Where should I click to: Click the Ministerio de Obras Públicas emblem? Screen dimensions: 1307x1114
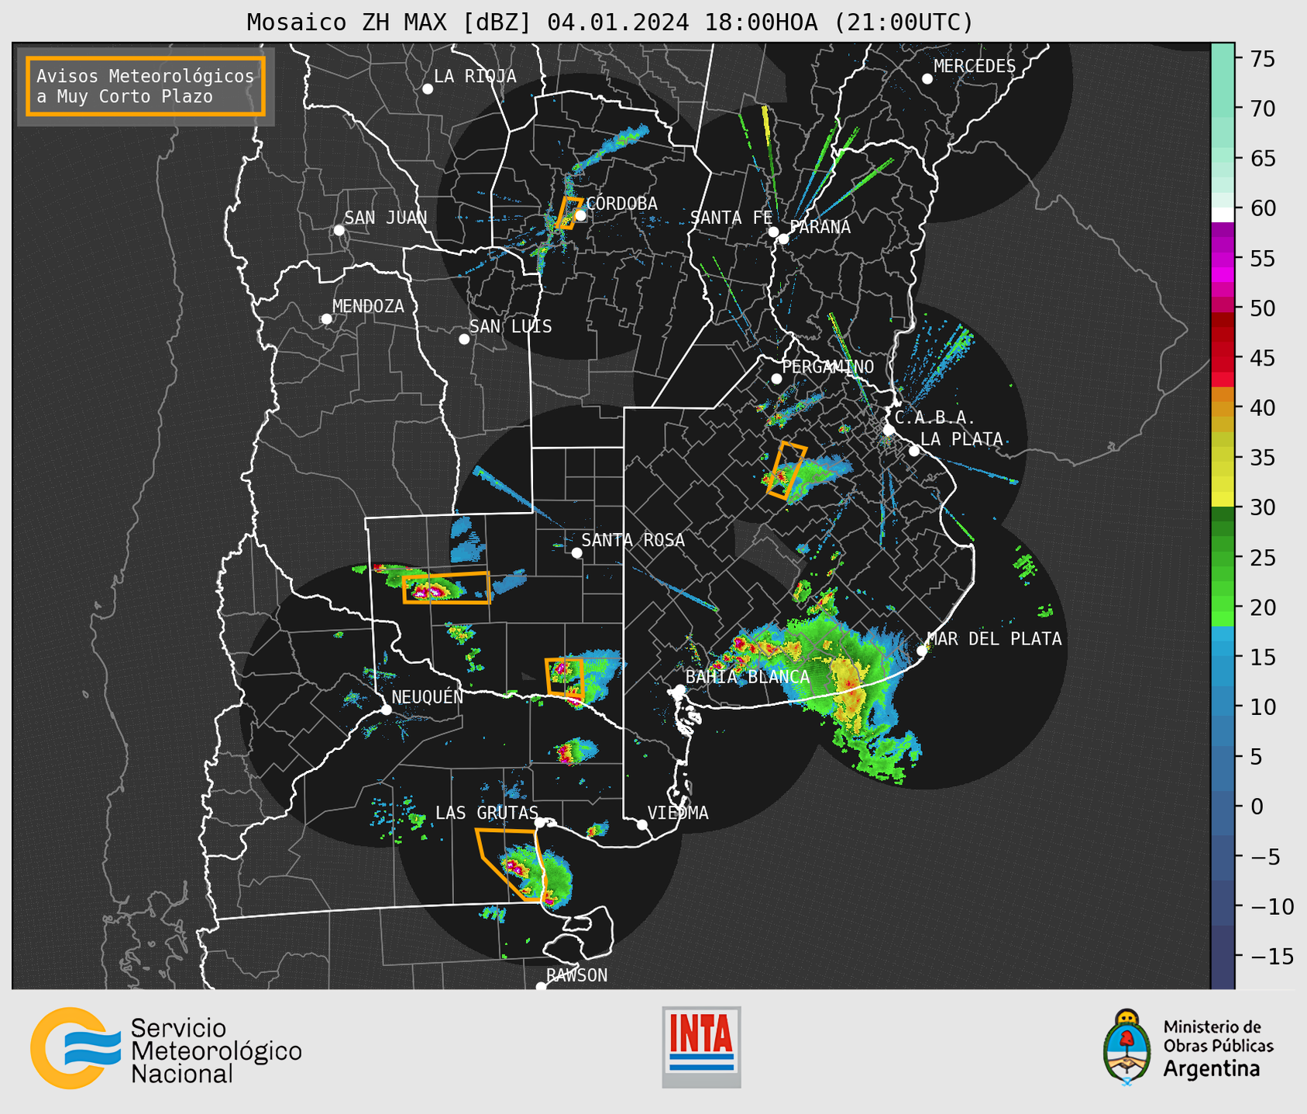point(1127,1047)
